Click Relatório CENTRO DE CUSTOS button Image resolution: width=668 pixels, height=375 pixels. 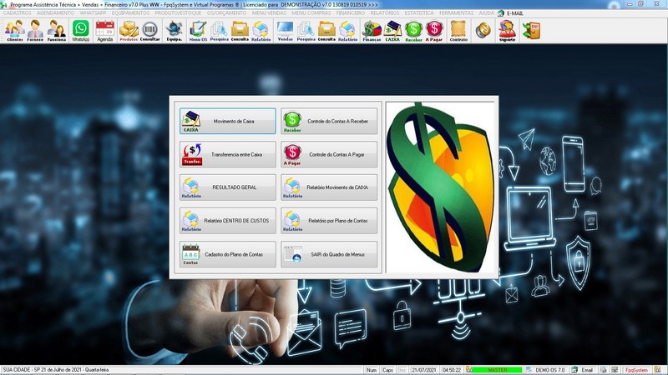227,221
